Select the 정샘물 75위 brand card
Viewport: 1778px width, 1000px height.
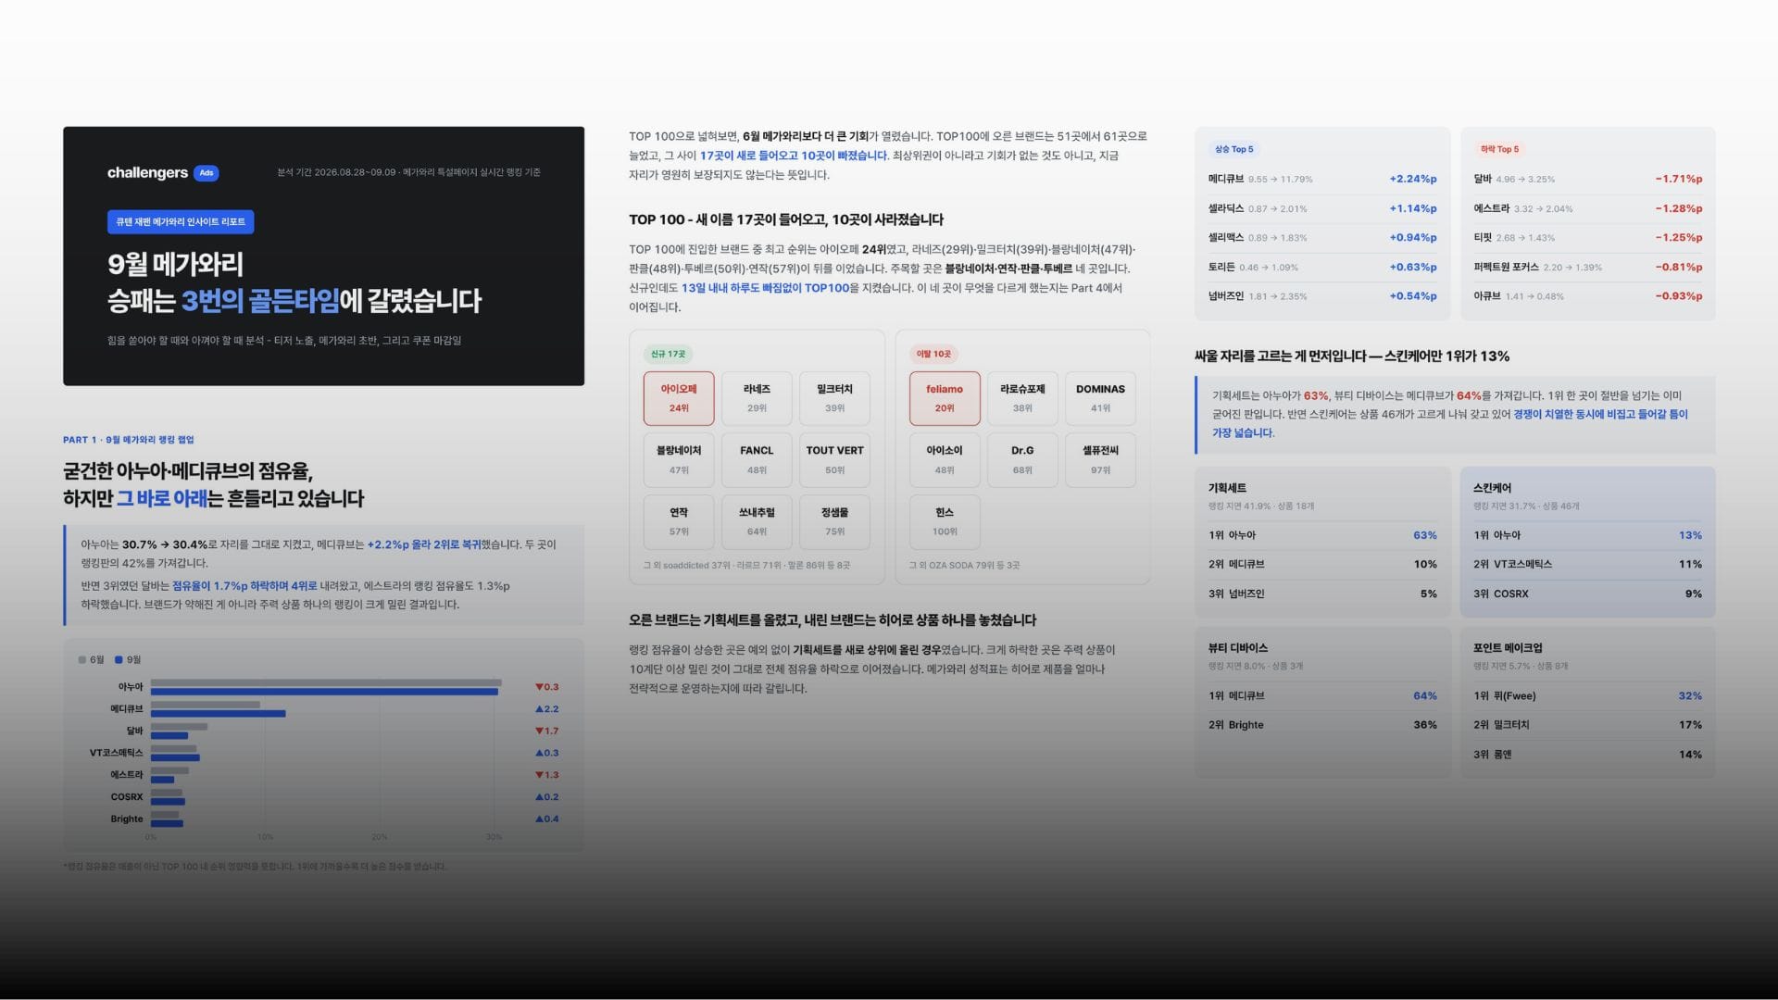pyautogui.click(x=834, y=521)
